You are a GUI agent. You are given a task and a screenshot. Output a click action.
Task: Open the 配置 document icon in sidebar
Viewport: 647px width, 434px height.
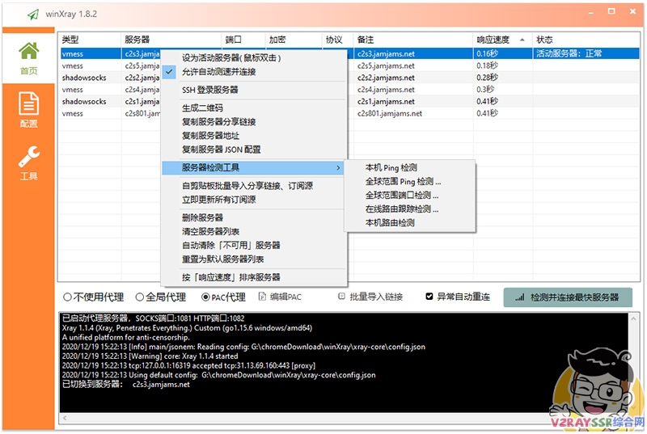[28, 103]
